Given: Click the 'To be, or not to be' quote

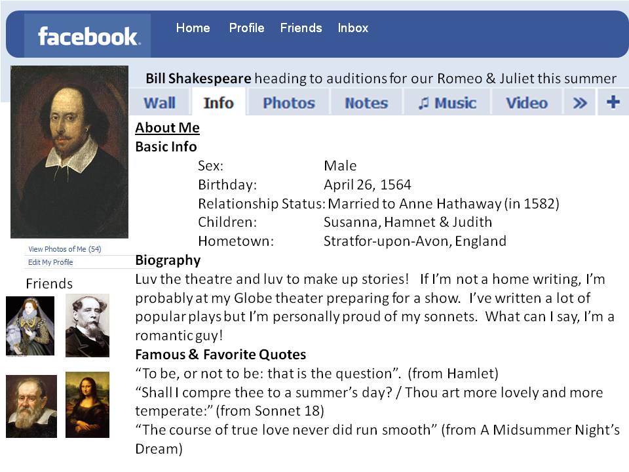Looking at the screenshot, I should 317,374.
